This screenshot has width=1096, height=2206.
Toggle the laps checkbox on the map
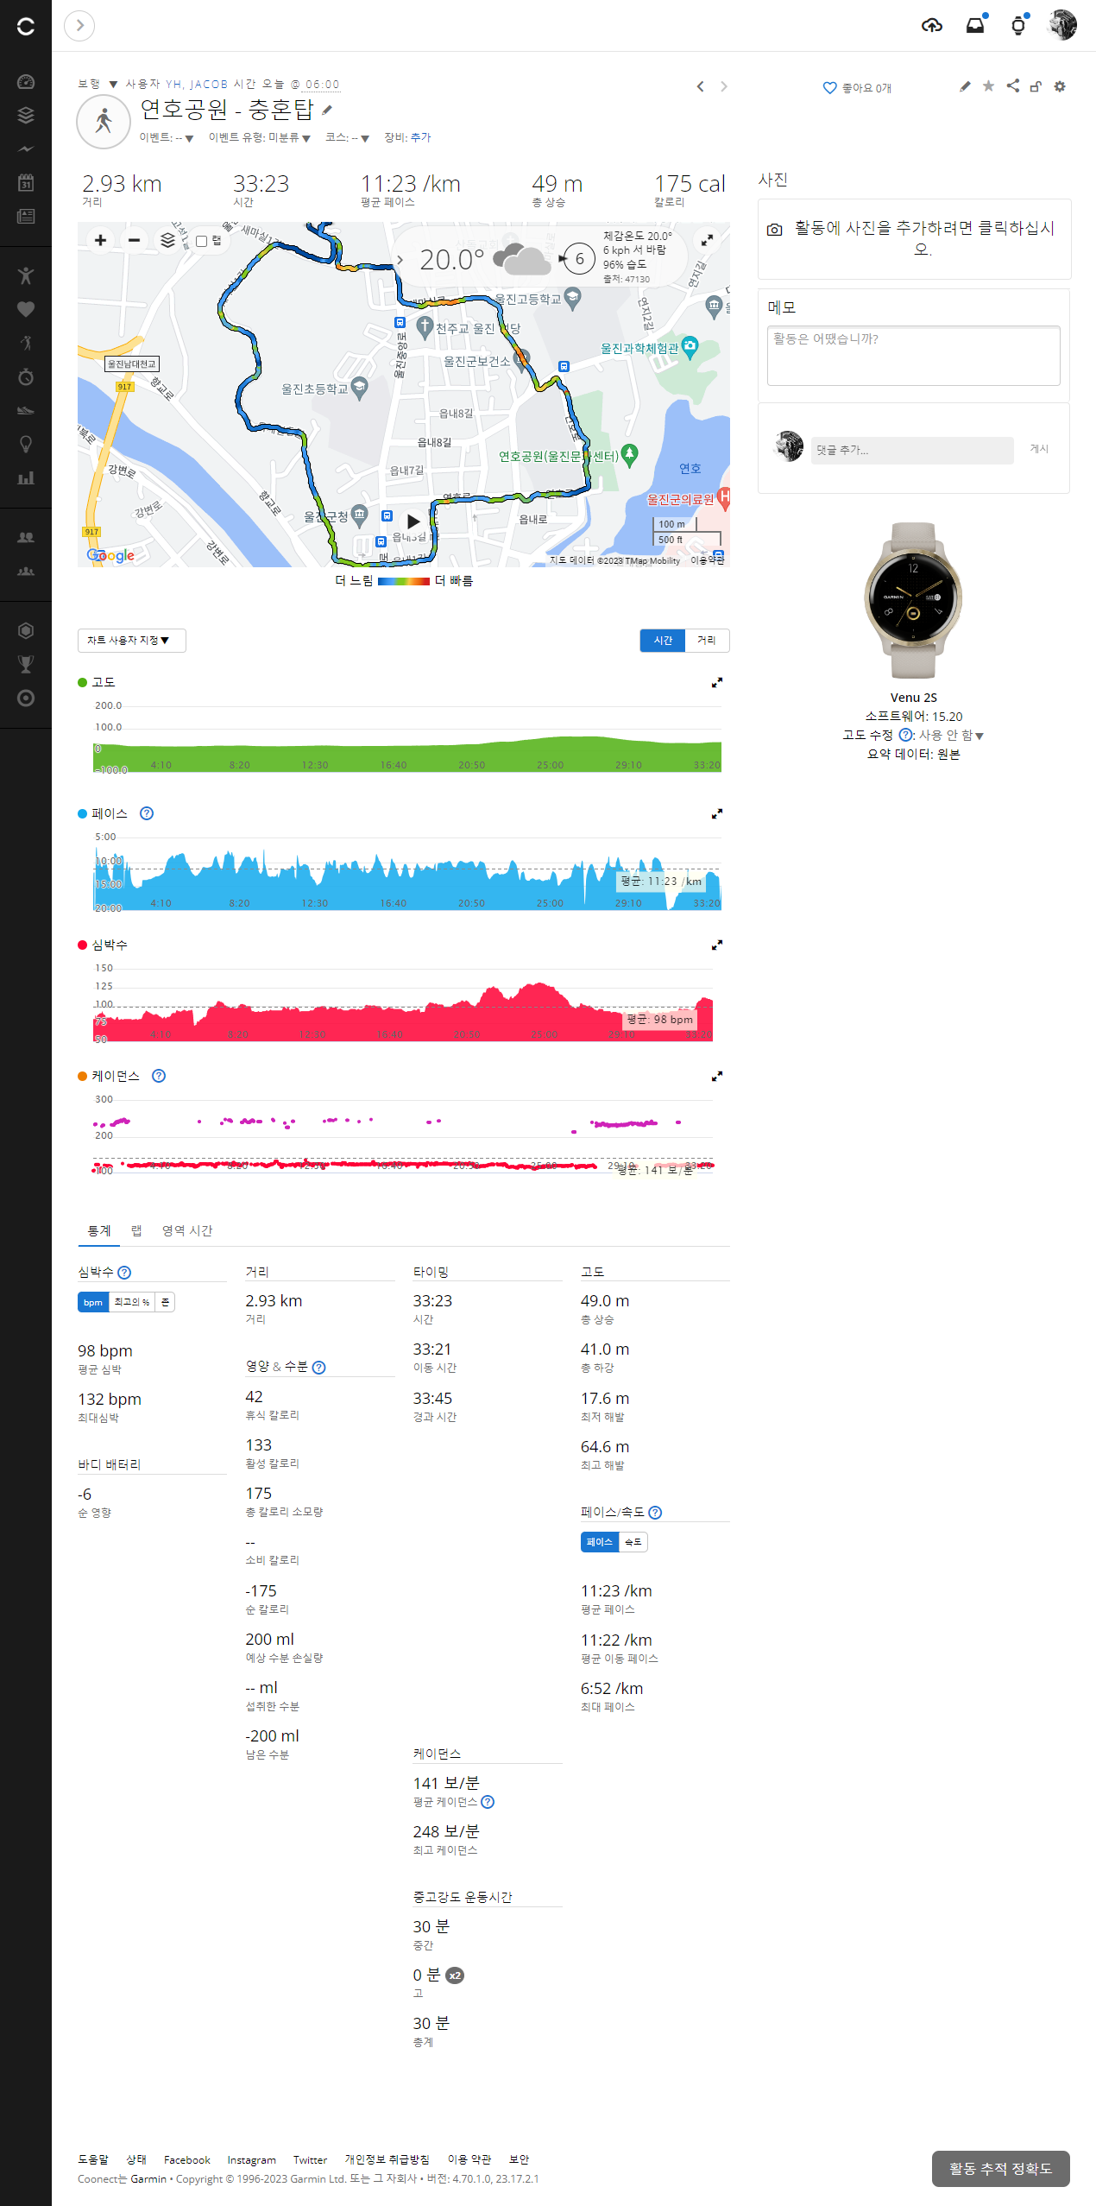pyautogui.click(x=201, y=242)
